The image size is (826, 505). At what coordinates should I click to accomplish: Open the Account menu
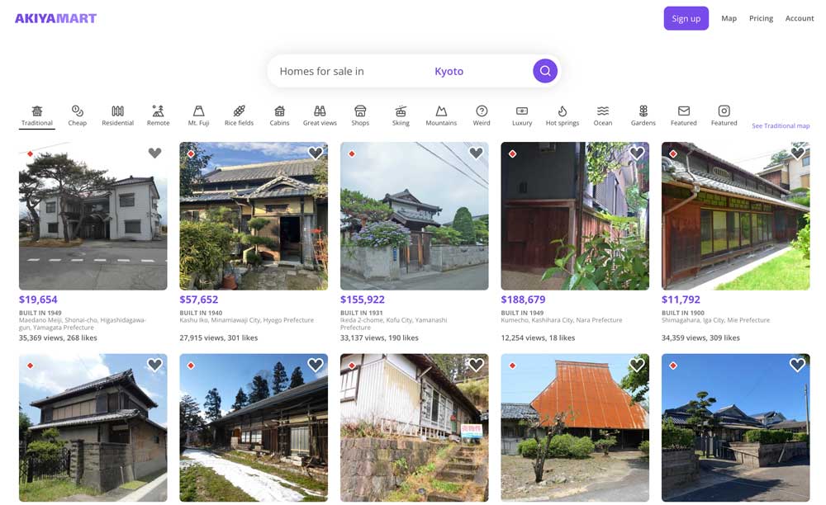click(x=800, y=18)
